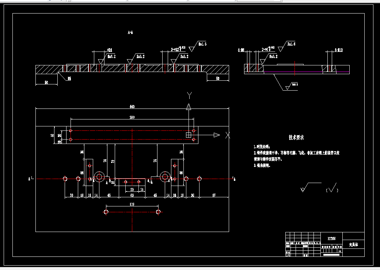Click the 280 dimension text
The width and height of the screenshot is (380, 270).
coord(132,117)
